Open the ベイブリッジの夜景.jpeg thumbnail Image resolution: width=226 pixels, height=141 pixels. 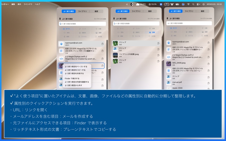click(115, 55)
